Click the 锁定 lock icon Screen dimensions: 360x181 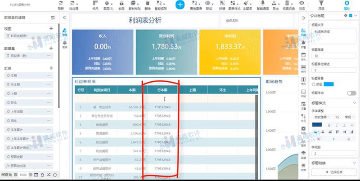121,3
